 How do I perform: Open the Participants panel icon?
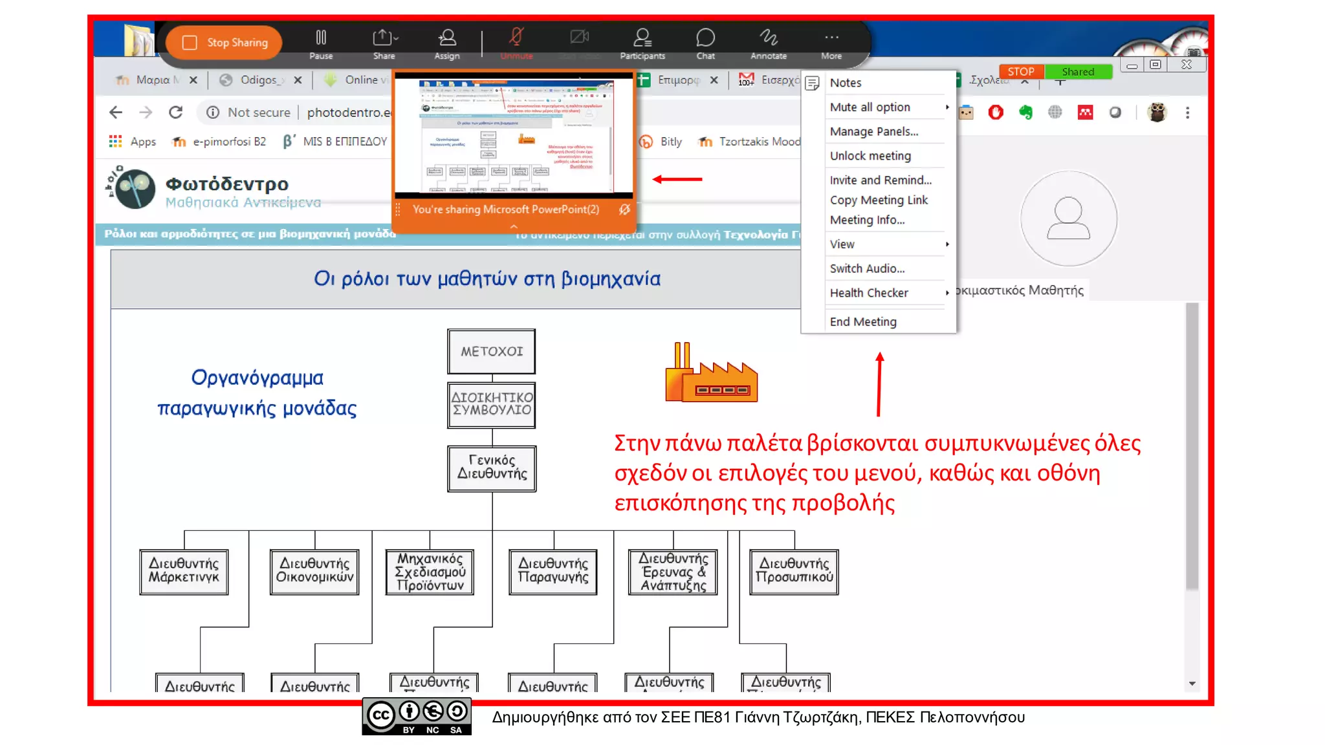(642, 38)
